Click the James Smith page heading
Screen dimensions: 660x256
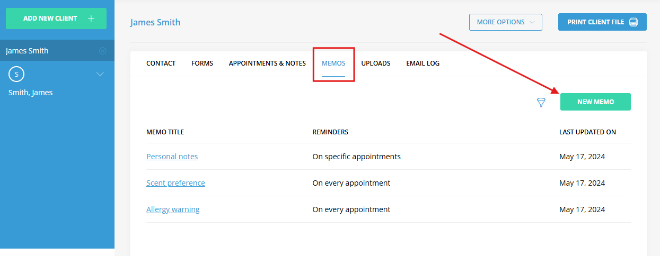tap(155, 22)
